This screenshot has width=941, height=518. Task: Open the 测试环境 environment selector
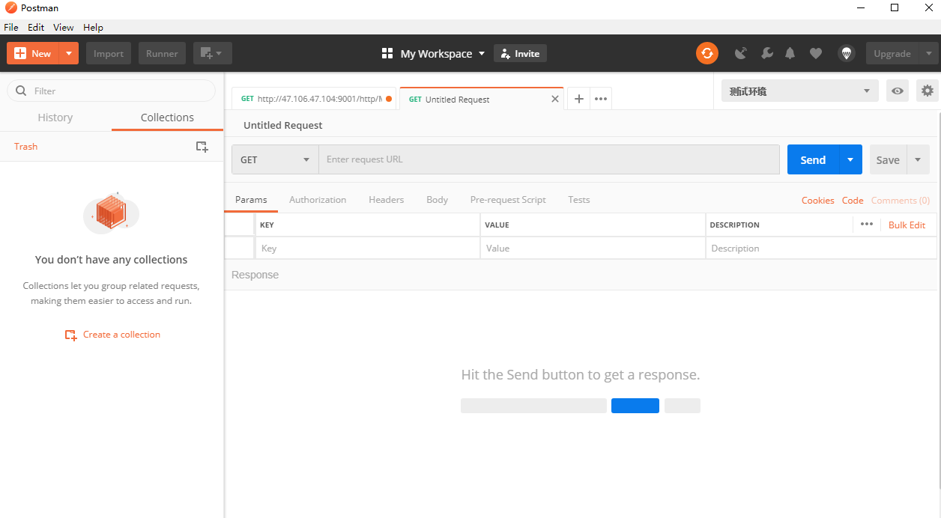(800, 91)
